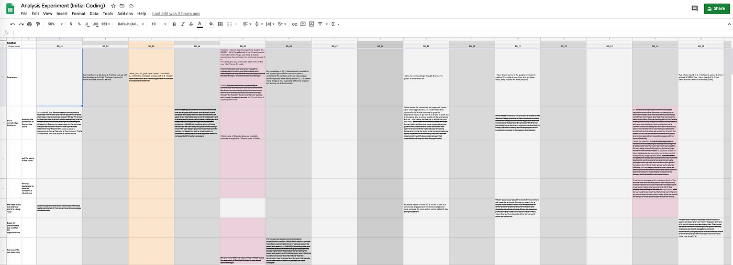Check the cloud save status icon
The image size is (733, 265).
point(130,6)
